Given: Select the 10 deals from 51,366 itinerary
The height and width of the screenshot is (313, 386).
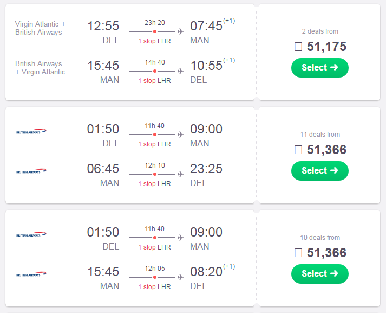Looking at the screenshot, I should point(320,274).
